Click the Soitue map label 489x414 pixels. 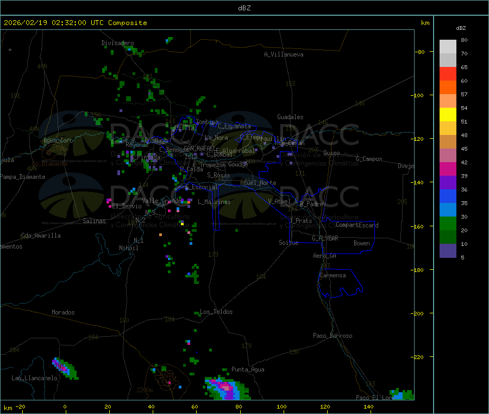289,243
